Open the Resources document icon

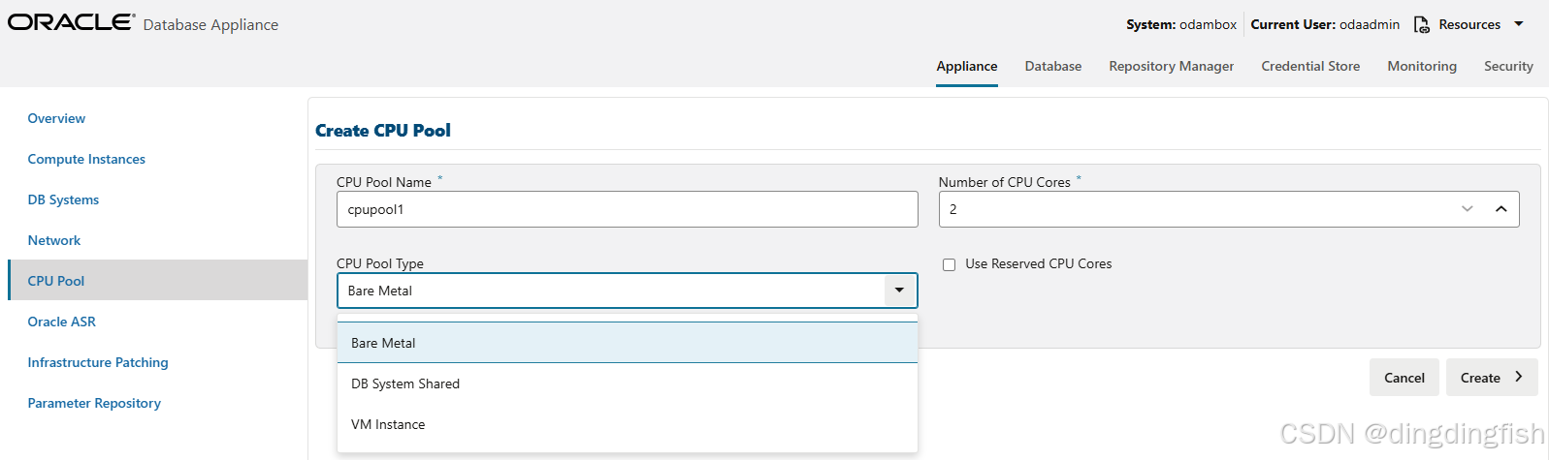point(1422,25)
